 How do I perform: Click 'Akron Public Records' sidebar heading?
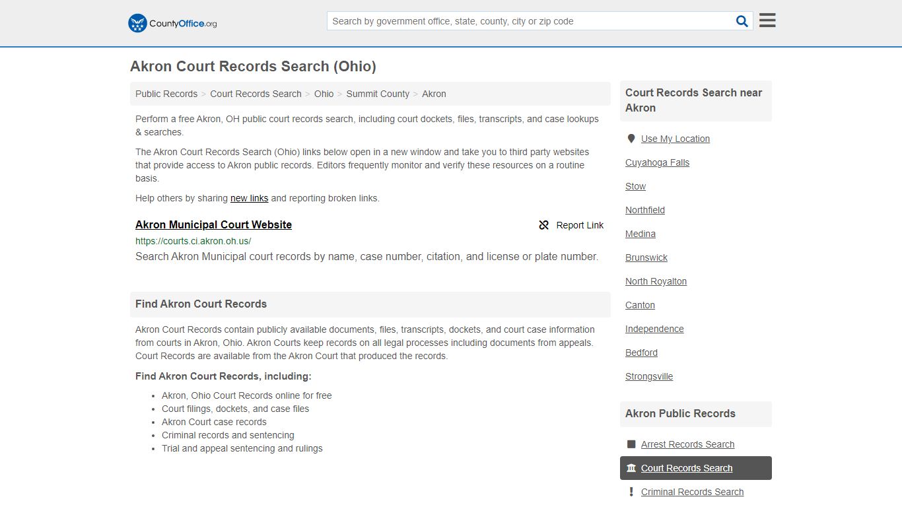[x=680, y=414]
